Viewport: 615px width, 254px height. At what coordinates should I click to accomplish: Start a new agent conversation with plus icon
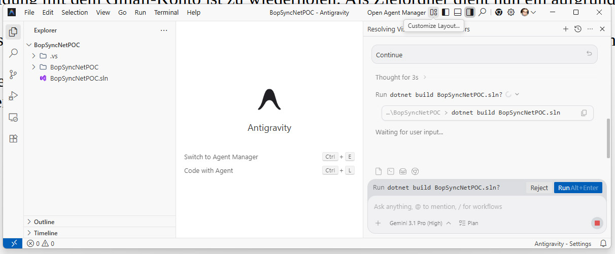pos(566,29)
